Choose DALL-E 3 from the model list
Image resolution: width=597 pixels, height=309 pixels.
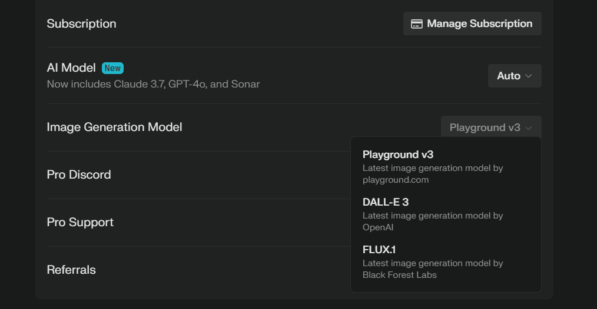click(x=385, y=202)
